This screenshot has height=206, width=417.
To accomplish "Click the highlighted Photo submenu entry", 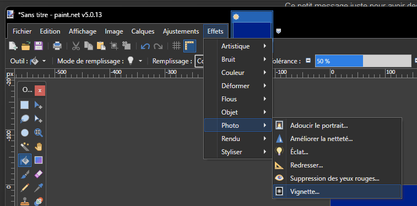I will (238, 126).
